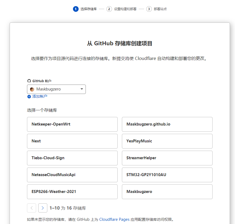Select the StreamerHelper repository

click(x=167, y=158)
